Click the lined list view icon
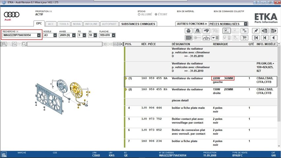281x158 pixels. [x=188, y=38]
